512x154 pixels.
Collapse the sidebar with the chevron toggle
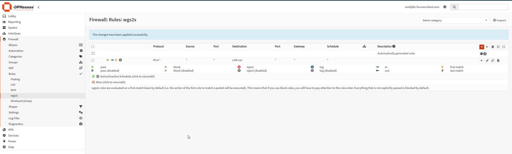point(39,7)
